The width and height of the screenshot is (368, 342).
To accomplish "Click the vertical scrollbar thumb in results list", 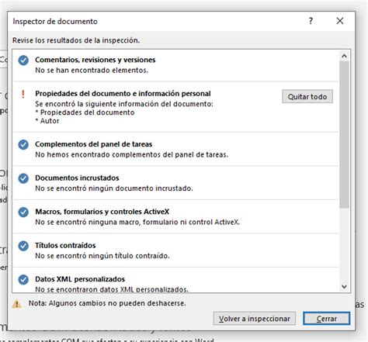I will (344, 134).
